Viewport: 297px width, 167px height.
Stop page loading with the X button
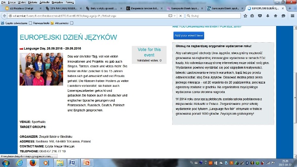click(181, 16)
